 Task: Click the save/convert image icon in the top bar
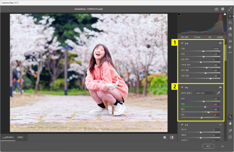[x=216, y=9]
